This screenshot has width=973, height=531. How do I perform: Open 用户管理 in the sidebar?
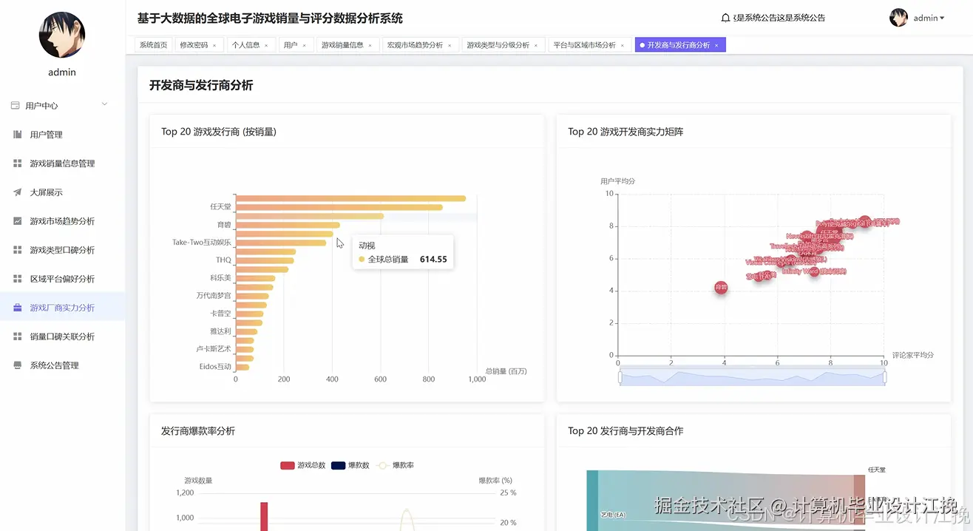click(x=63, y=135)
